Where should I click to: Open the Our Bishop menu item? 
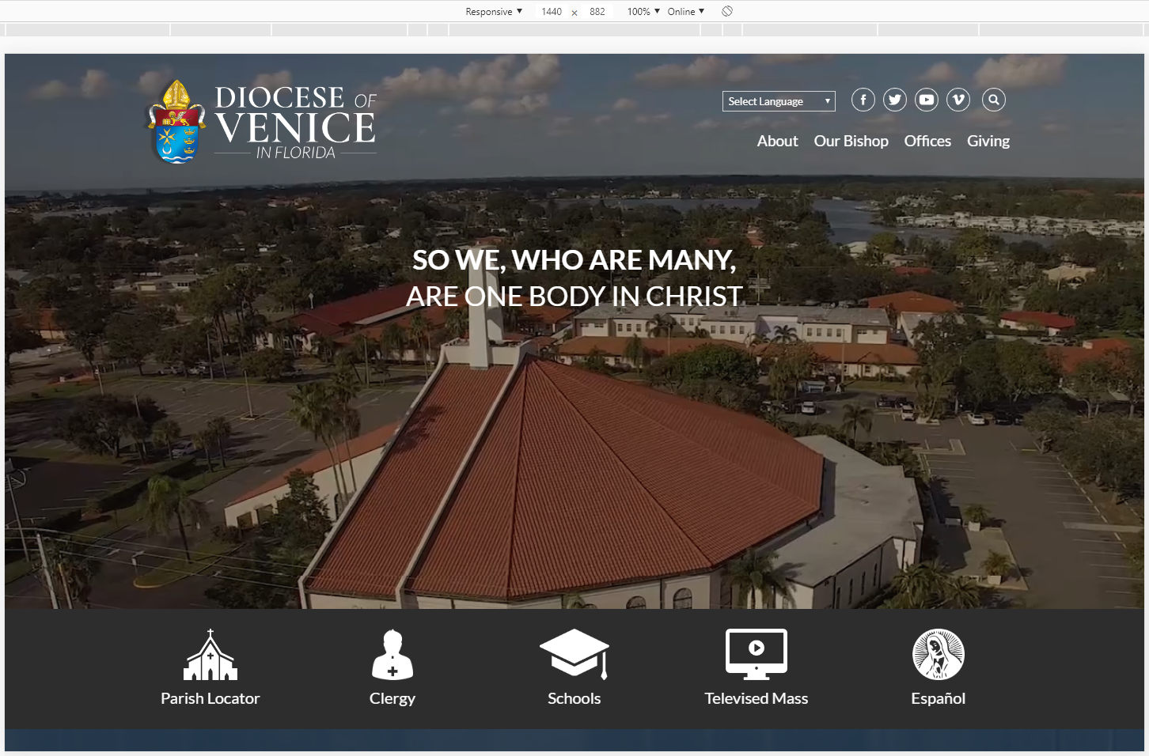click(851, 141)
